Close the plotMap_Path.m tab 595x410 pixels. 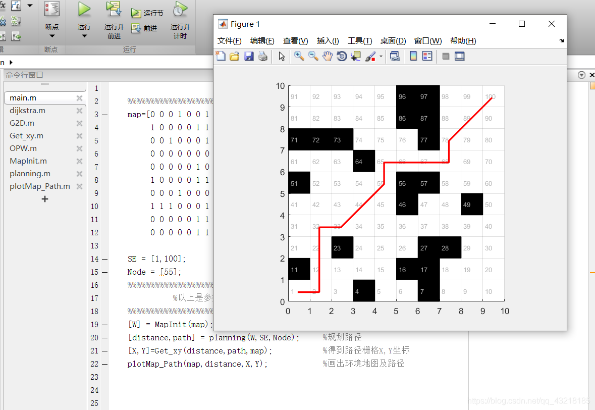pyautogui.click(x=79, y=186)
